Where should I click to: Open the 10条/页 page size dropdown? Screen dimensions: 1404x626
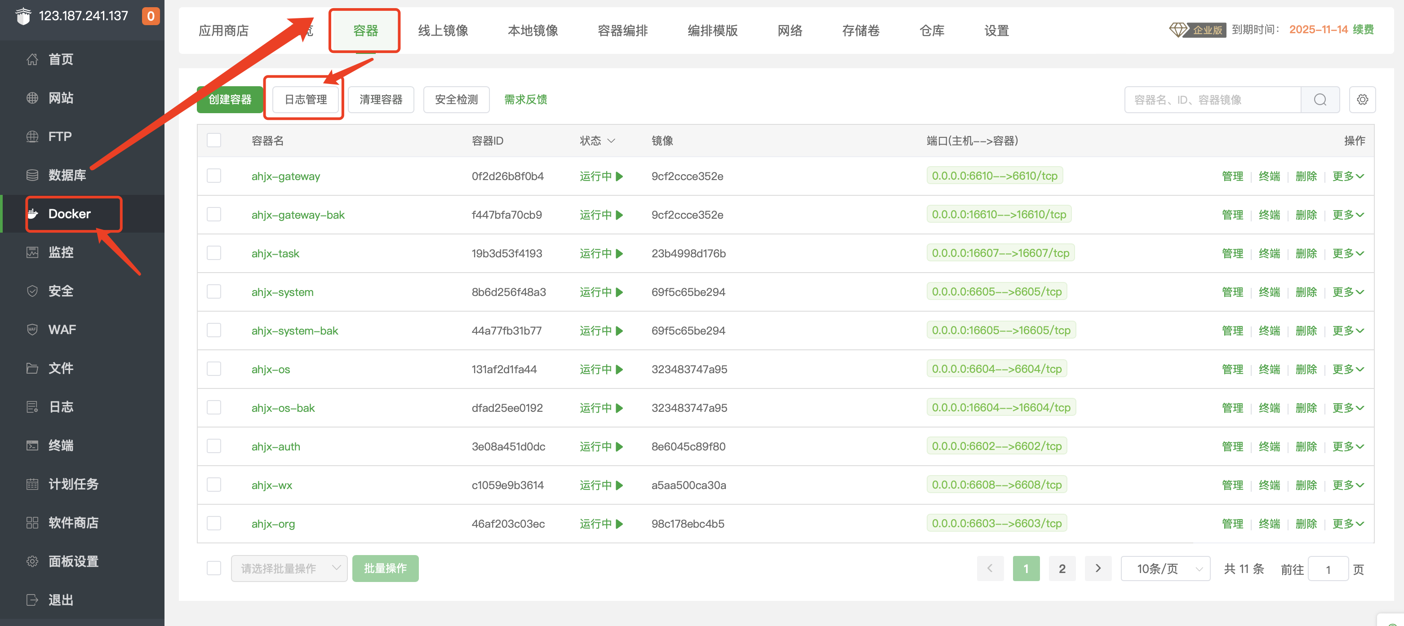click(x=1165, y=569)
